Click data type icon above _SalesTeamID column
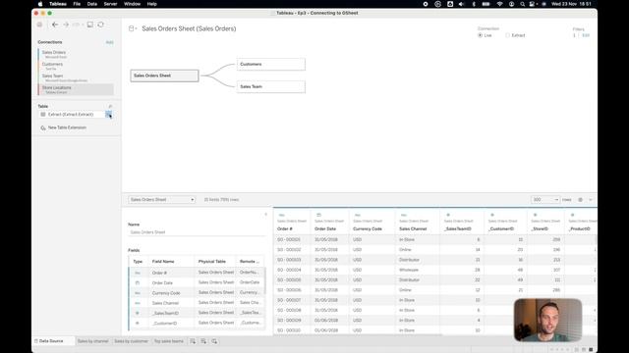 (x=448, y=216)
